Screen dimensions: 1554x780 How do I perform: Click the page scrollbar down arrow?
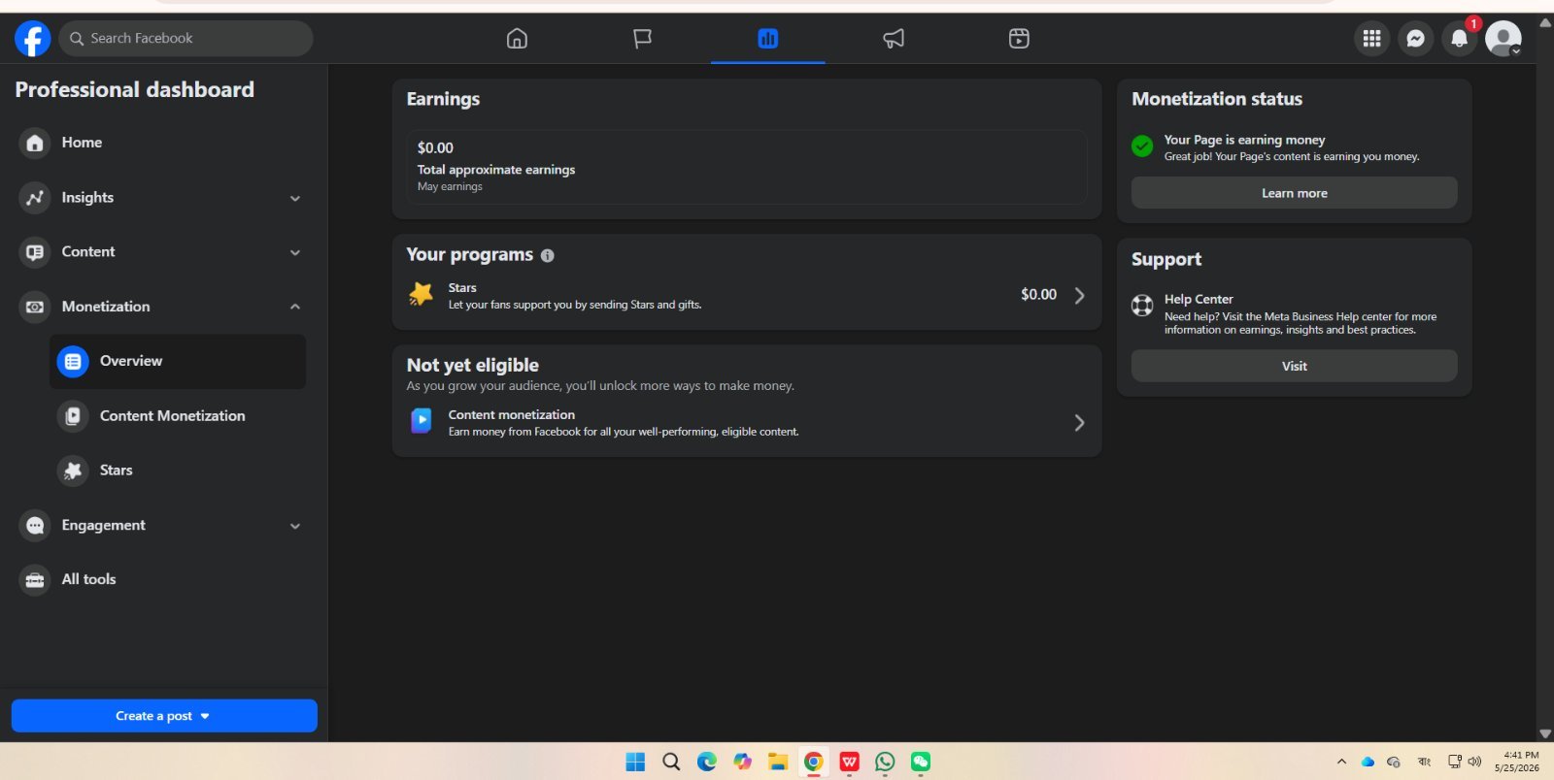pos(1545,734)
